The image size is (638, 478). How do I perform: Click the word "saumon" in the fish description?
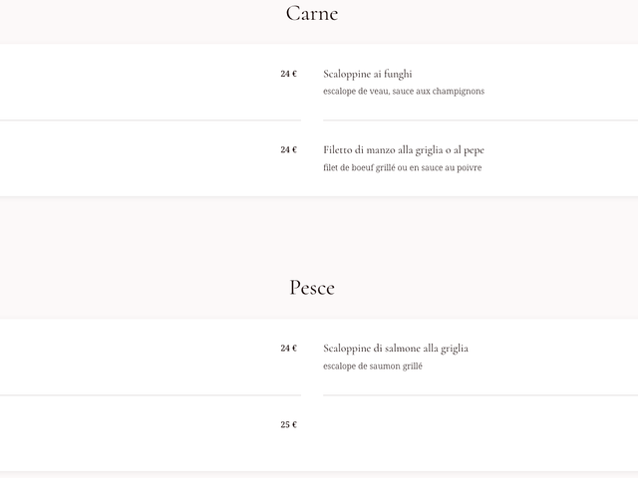(x=386, y=366)
